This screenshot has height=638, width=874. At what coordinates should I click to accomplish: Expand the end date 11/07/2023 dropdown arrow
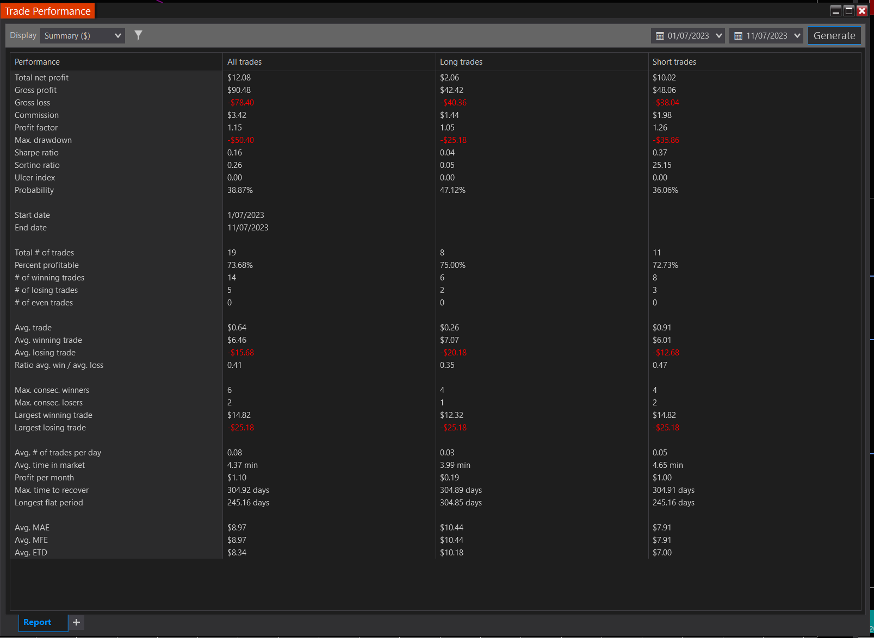797,35
